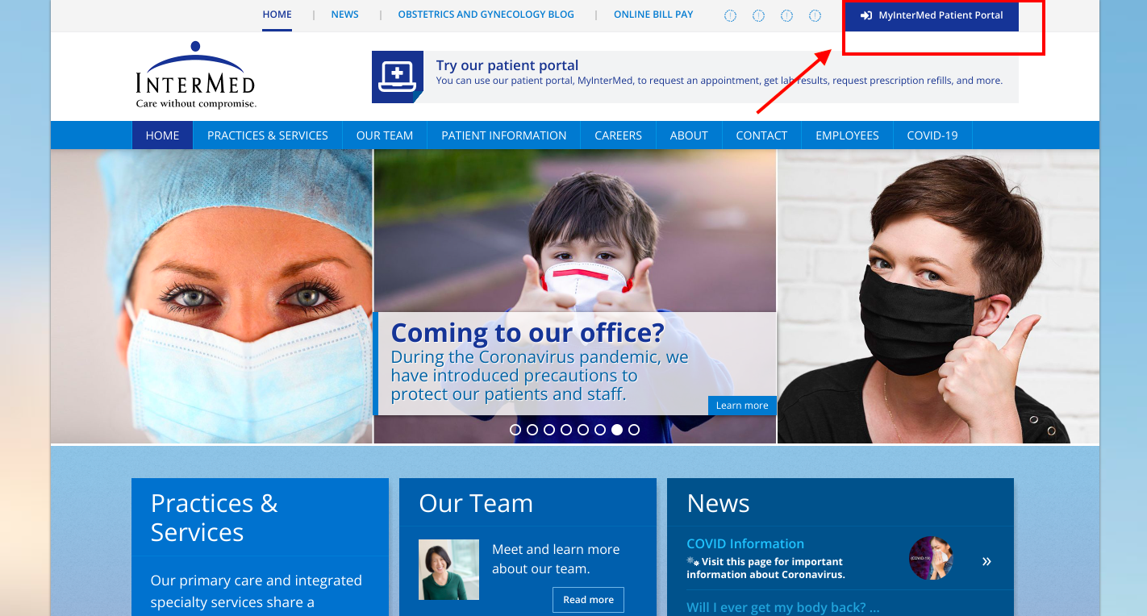Click the snowflake icon beside the COVID information text
The width and height of the screenshot is (1147, 616).
pyautogui.click(x=691, y=560)
